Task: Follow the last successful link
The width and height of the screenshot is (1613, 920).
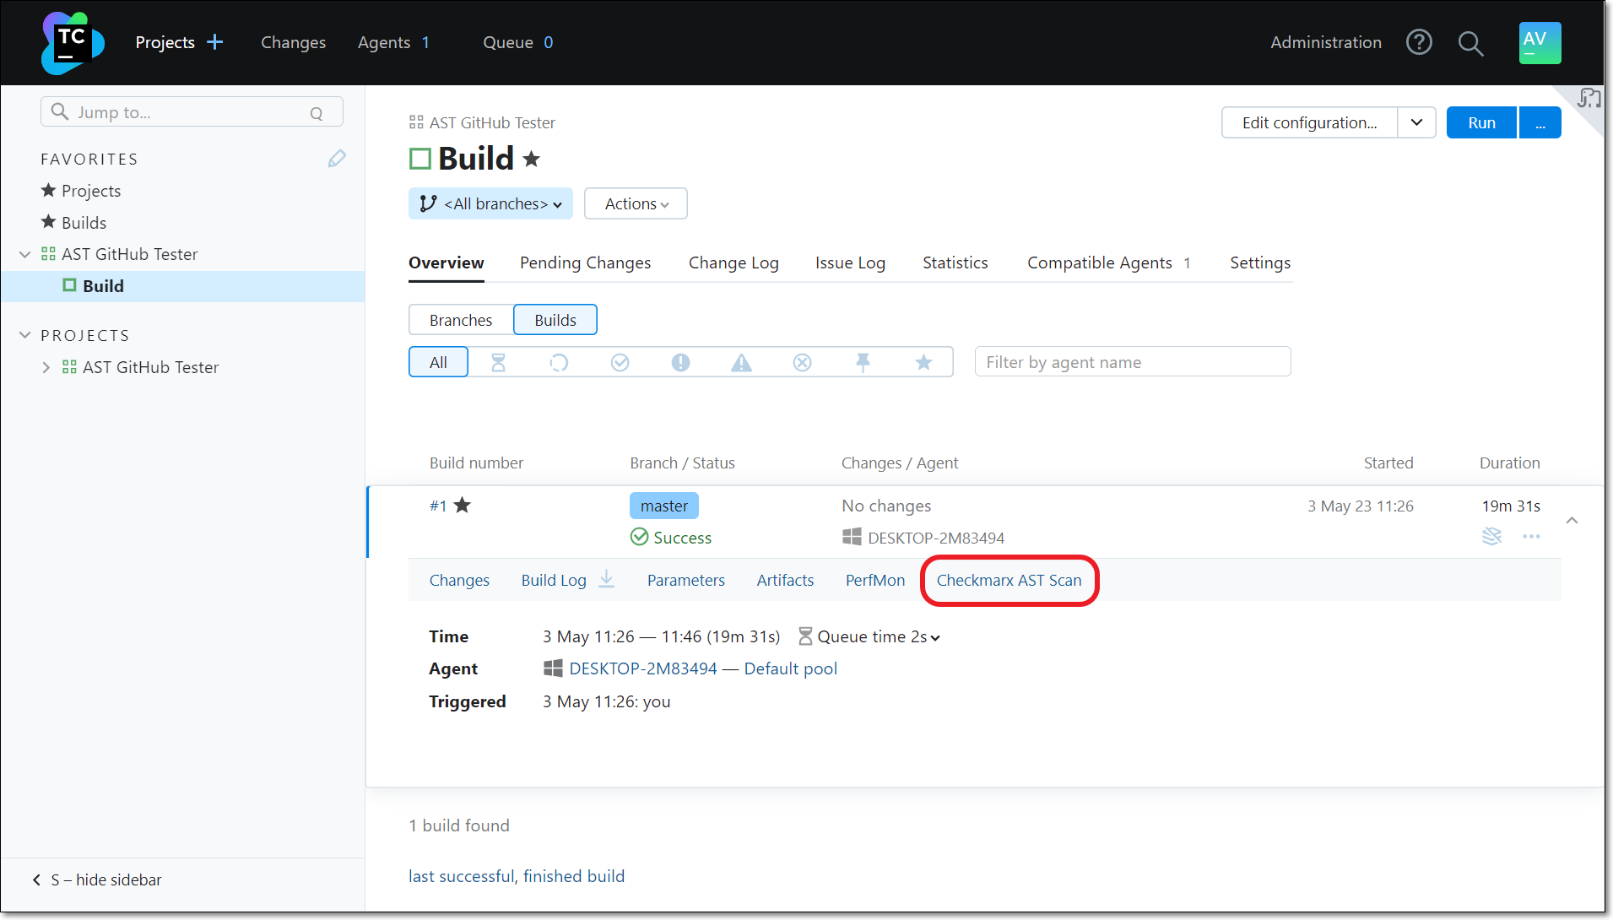Action: coord(461,876)
